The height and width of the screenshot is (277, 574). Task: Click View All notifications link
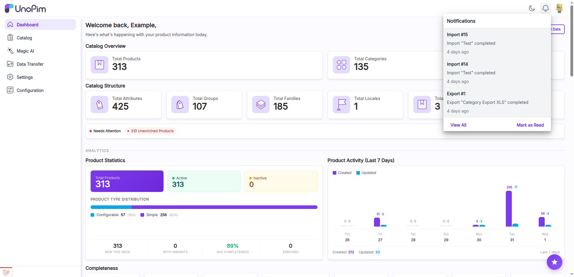pyautogui.click(x=458, y=125)
